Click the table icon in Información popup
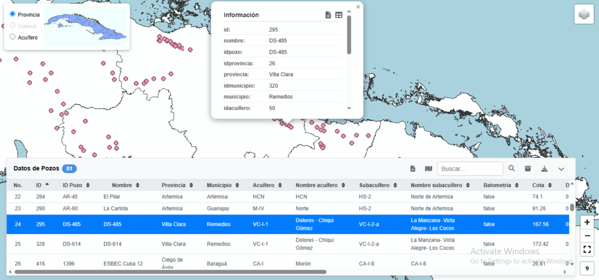 click(339, 15)
